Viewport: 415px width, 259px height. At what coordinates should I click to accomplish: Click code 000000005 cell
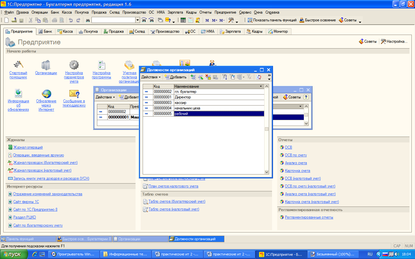[163, 114]
